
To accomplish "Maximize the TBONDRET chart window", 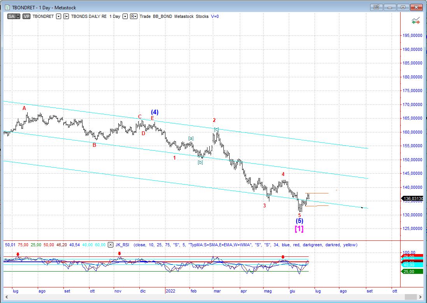I will click(x=403, y=7).
